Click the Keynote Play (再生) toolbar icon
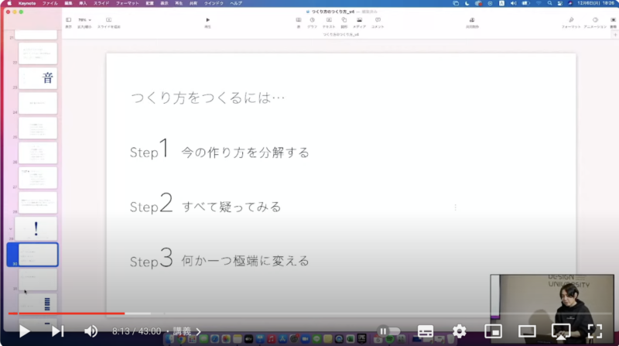The image size is (619, 346). click(207, 20)
